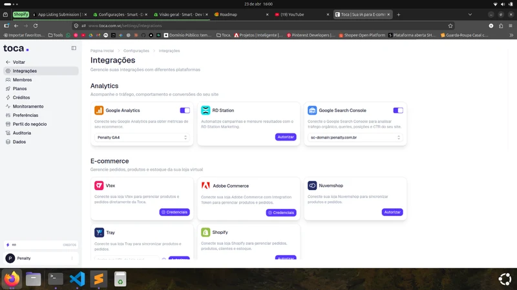Viewport: 517px width, 290px height.
Task: Open Perfil do negócio
Action: (41, 124)
